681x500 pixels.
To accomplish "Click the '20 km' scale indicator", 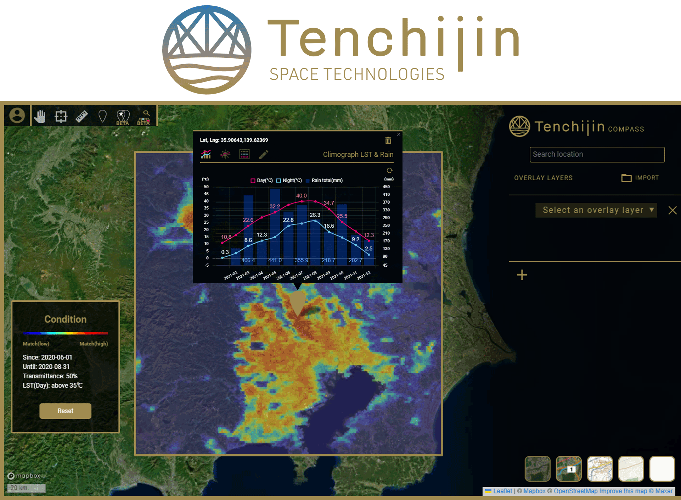I will pyautogui.click(x=26, y=488).
